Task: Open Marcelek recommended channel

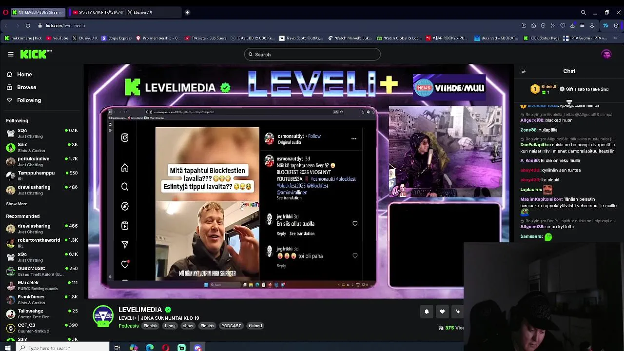Action: 41,285
